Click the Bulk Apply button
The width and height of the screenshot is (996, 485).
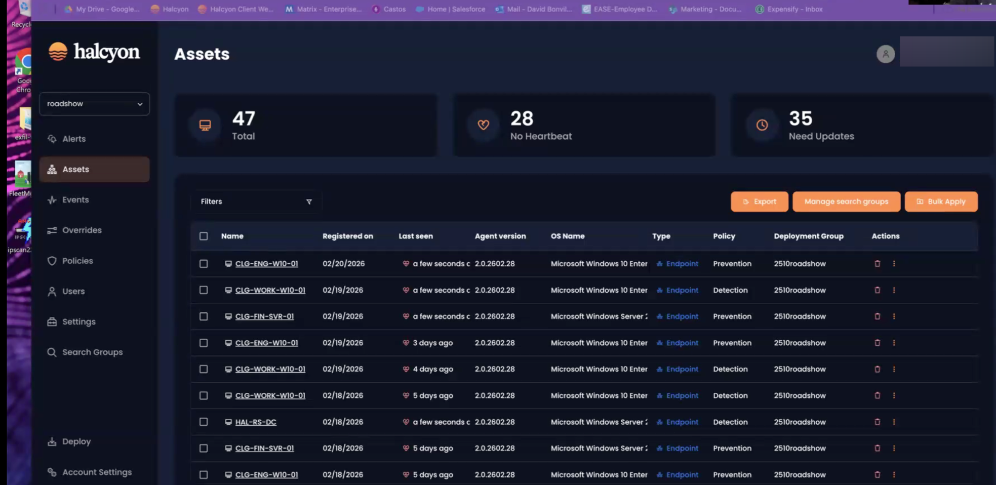[x=941, y=201]
